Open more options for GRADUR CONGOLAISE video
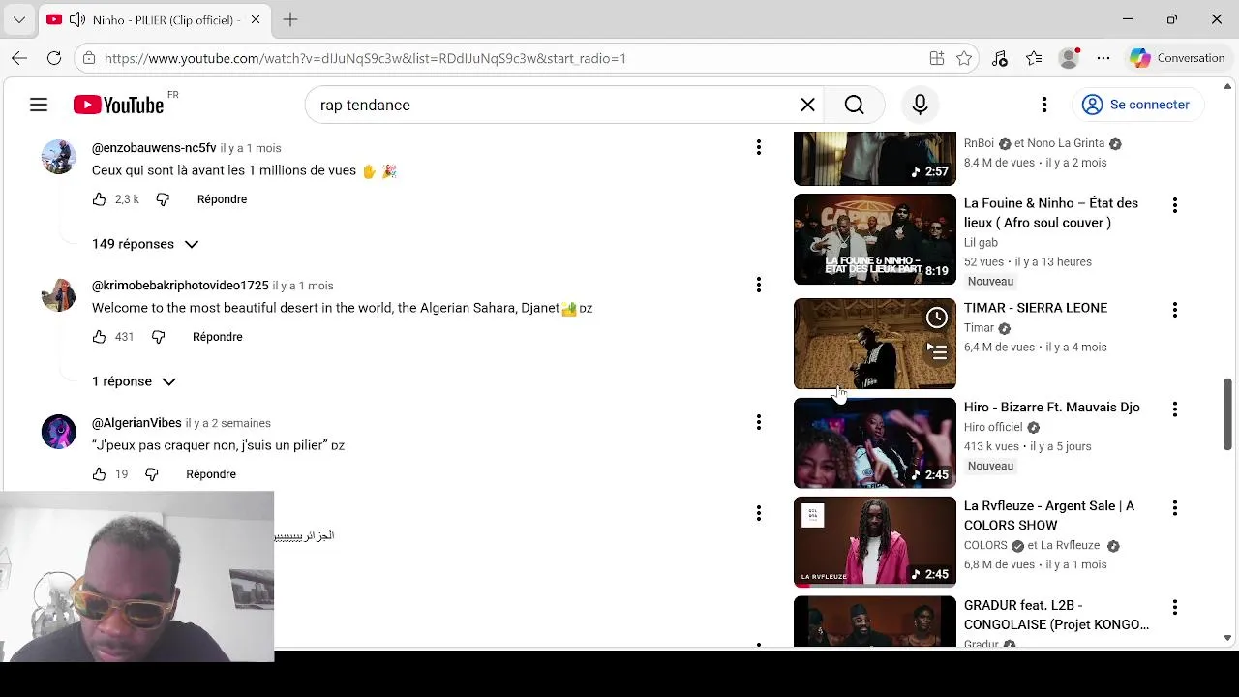The image size is (1239, 697). 1175,607
